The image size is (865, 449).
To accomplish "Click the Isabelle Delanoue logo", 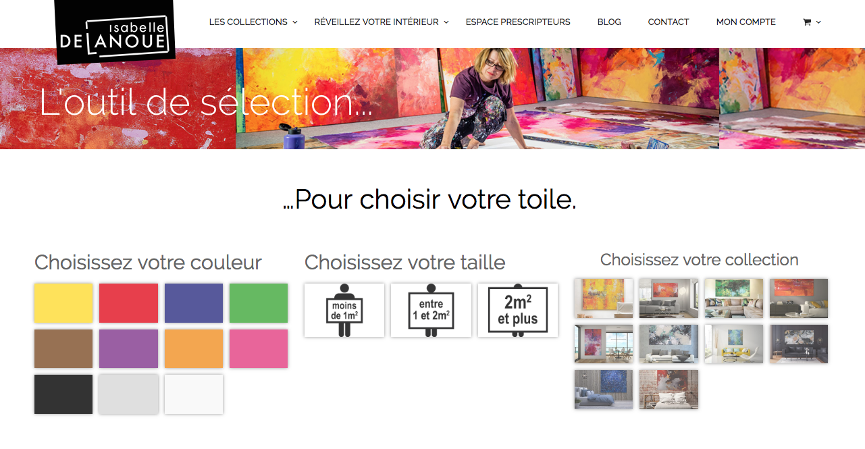I will tap(114, 32).
